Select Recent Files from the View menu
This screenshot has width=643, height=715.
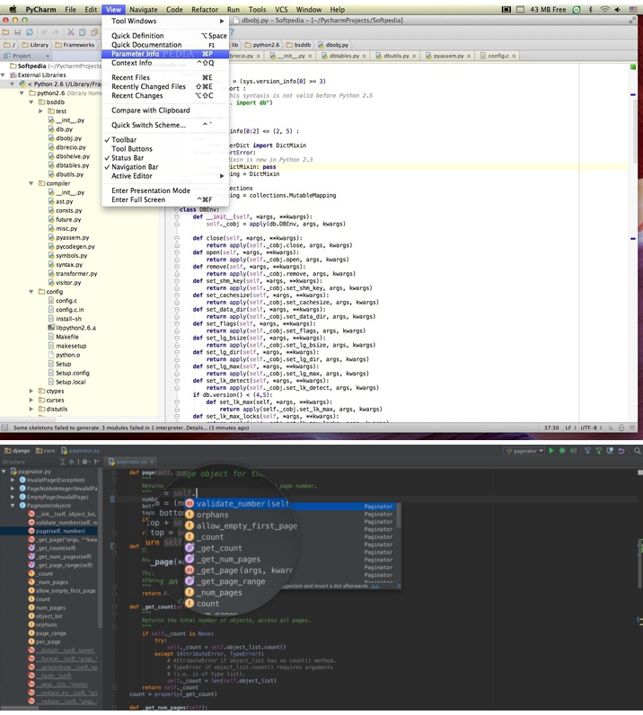[130, 78]
